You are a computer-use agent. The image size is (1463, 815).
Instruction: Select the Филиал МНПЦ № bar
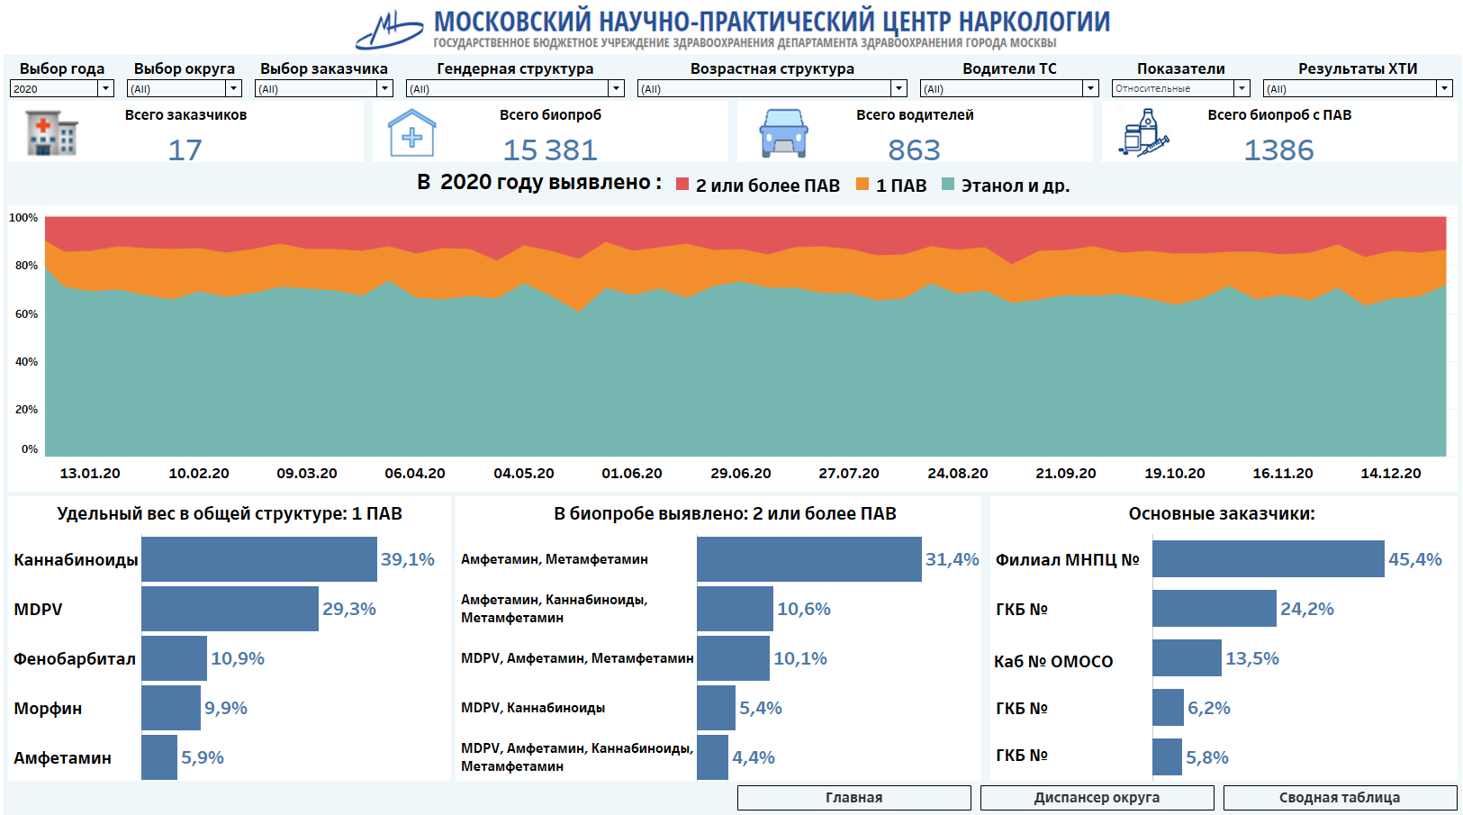1268,559
